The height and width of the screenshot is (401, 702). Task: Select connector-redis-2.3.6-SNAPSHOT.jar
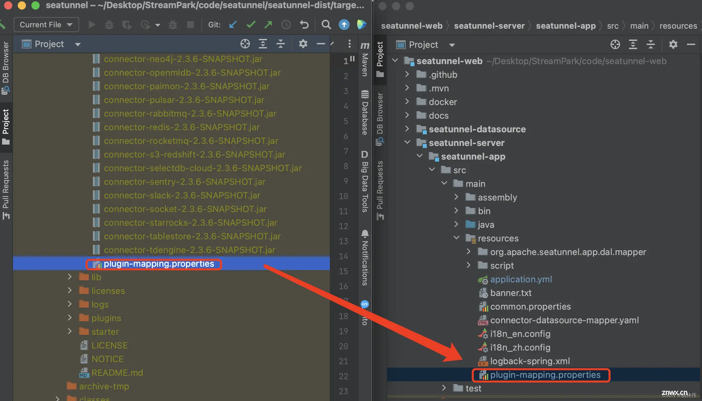(x=182, y=127)
